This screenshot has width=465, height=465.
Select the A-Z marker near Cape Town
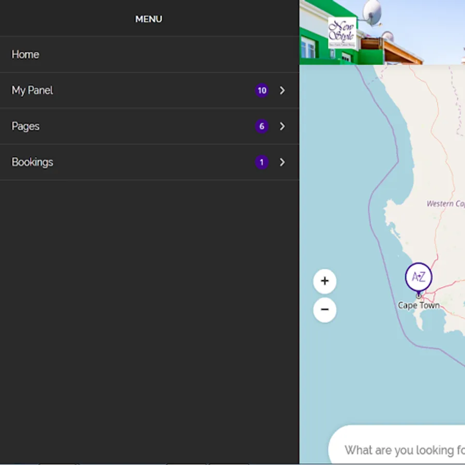pos(419,276)
